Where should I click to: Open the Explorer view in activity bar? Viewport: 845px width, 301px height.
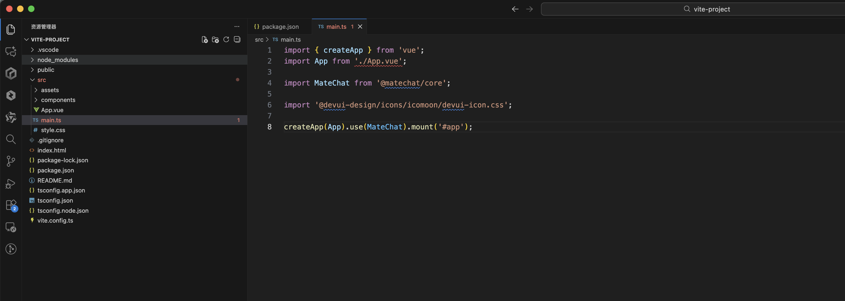tap(11, 30)
